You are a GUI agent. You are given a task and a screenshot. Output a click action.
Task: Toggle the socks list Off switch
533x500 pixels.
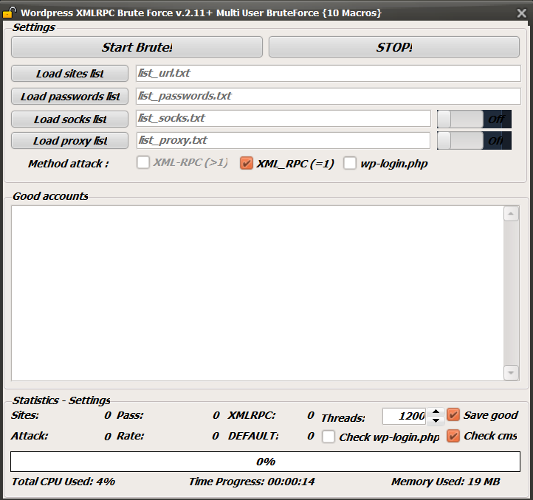click(x=474, y=119)
